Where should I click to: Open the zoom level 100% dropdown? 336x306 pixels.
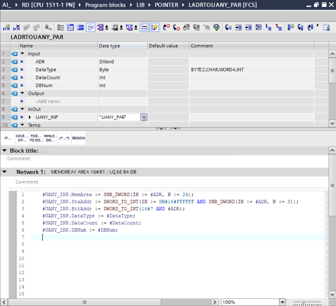click(283, 302)
